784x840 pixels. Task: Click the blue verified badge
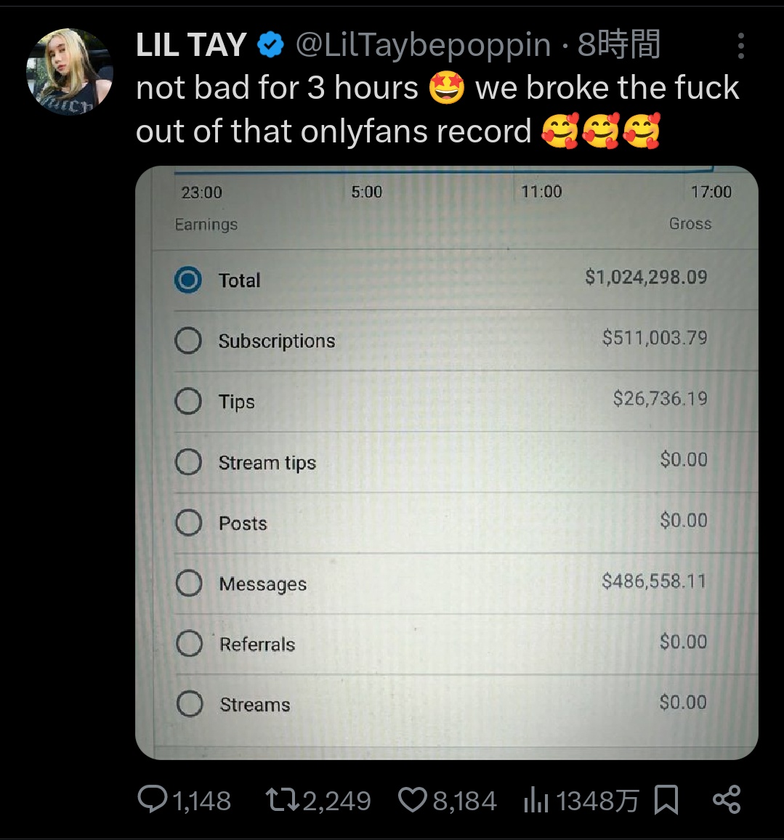270,44
